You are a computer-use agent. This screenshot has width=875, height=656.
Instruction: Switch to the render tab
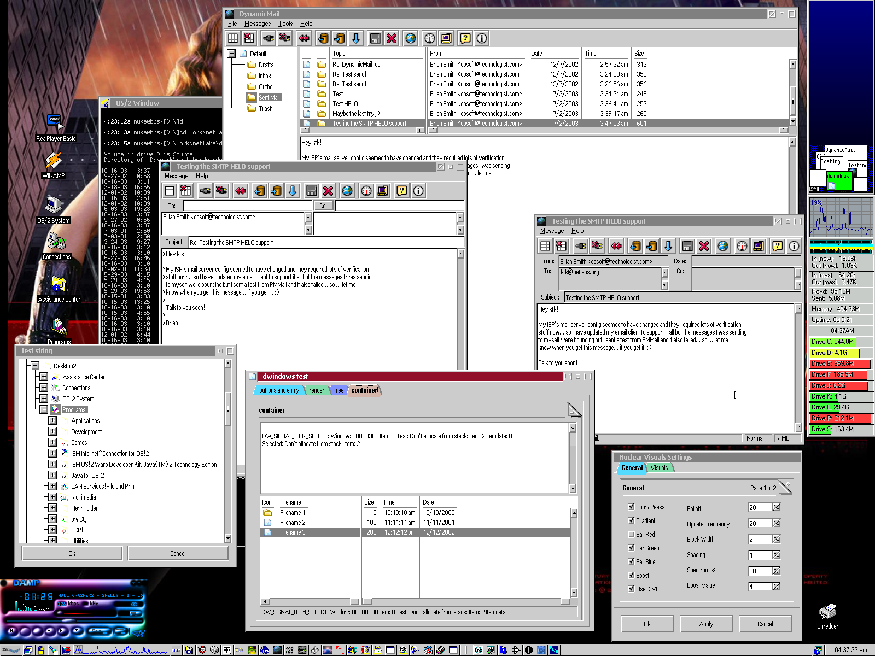pyautogui.click(x=317, y=390)
